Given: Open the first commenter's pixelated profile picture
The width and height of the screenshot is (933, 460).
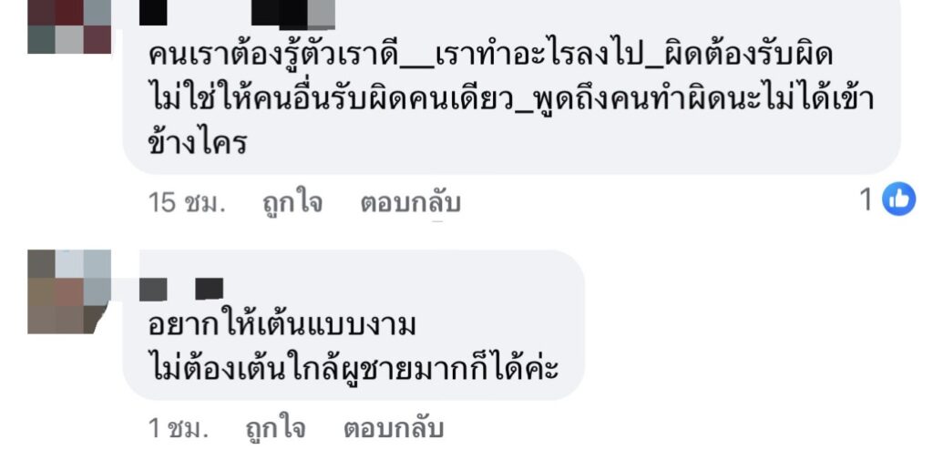Looking at the screenshot, I should pos(69,26).
